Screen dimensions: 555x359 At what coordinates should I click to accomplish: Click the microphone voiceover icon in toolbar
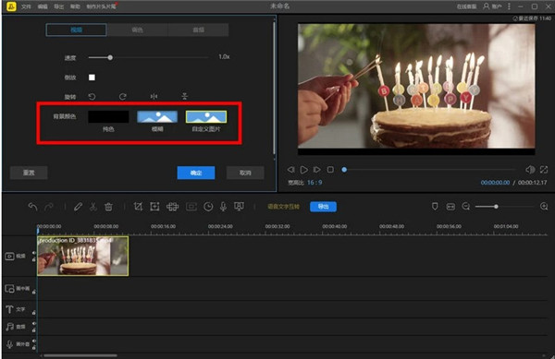coord(223,207)
